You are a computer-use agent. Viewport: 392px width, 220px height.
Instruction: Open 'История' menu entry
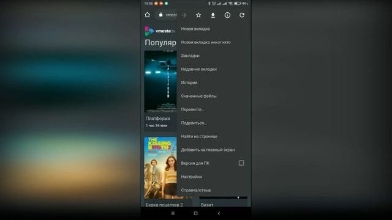(x=189, y=82)
